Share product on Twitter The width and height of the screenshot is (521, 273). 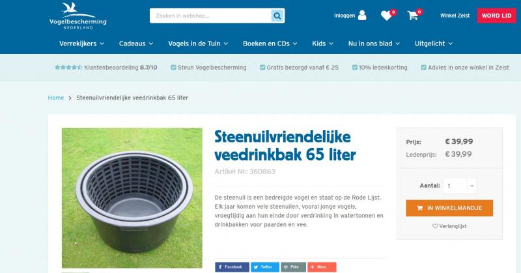[x=265, y=267]
